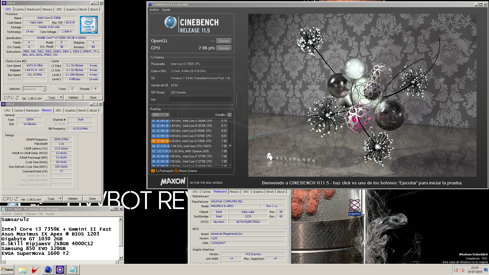Select ranking row Intel Core i7-4790K
The image size is (489, 275).
point(189,136)
